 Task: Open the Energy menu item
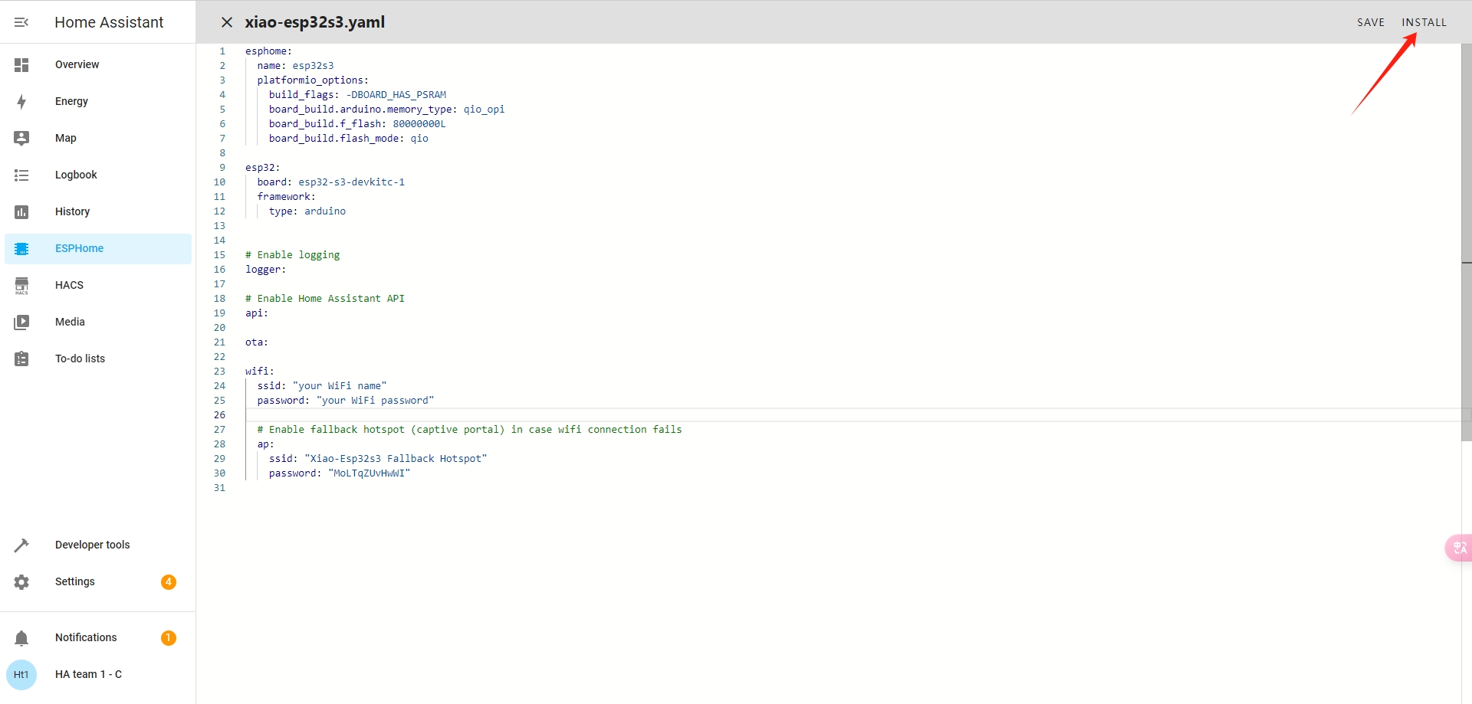tap(98, 102)
